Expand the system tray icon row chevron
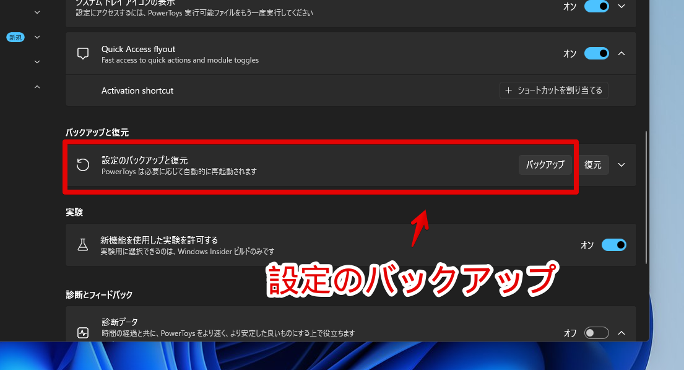Viewport: 684px width, 370px height. [x=622, y=6]
